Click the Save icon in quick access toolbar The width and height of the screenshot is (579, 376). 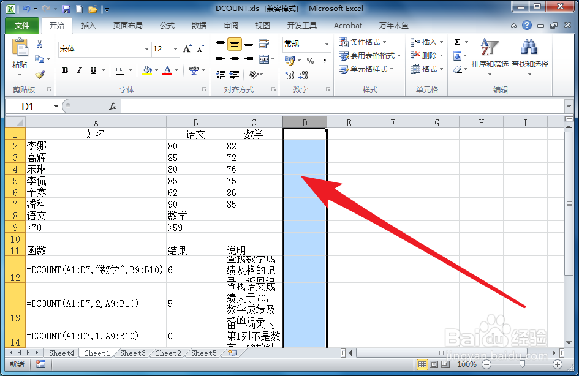coord(66,9)
